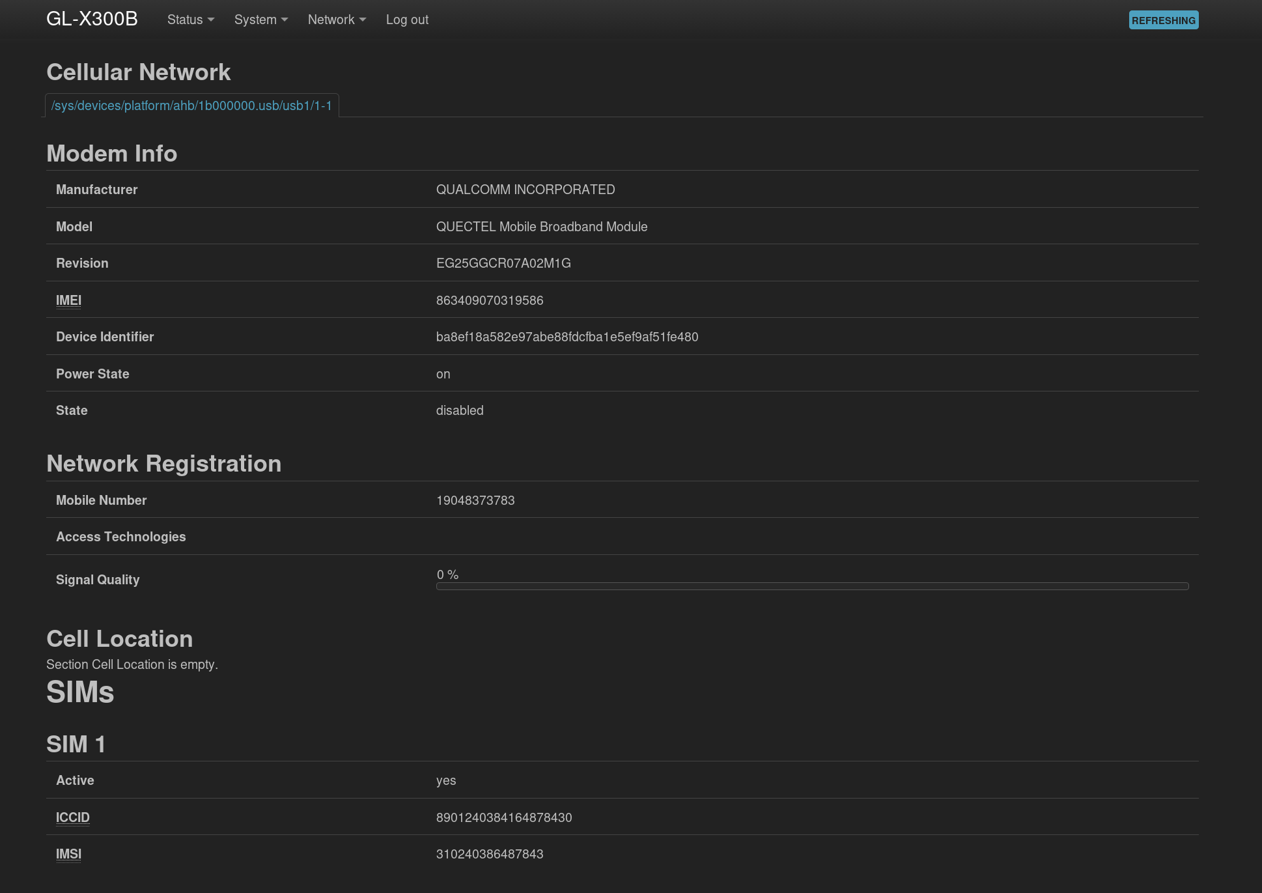
Task: Click the SIM 1 section heading
Action: tap(76, 744)
